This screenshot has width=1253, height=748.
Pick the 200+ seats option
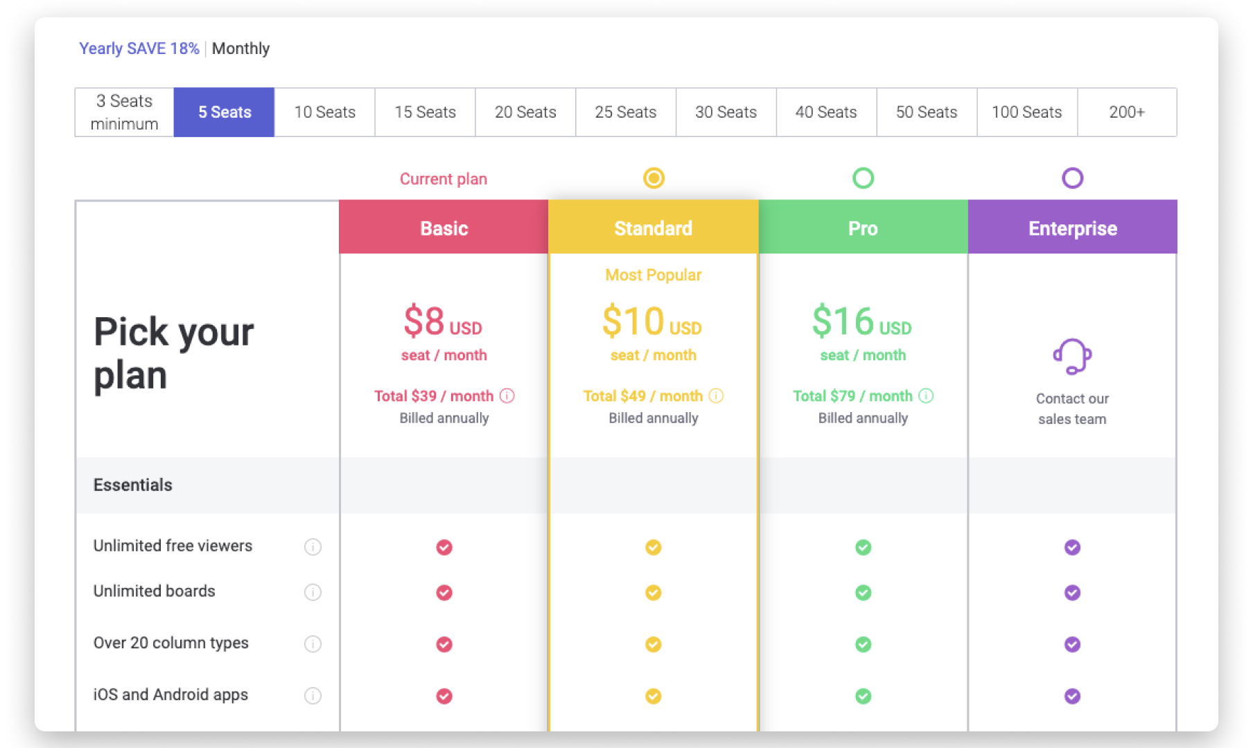pos(1127,112)
